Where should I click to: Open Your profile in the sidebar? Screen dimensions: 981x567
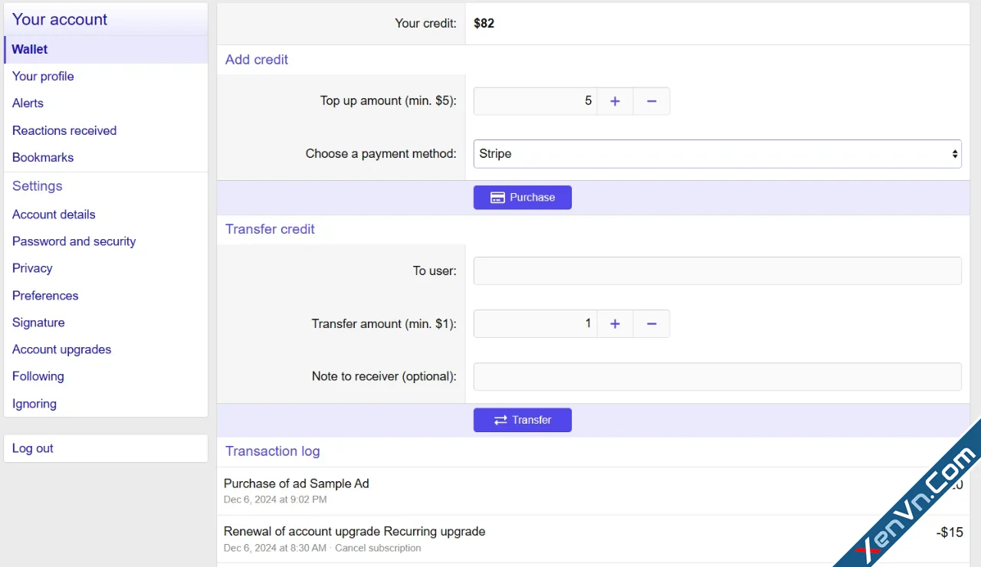coord(43,77)
